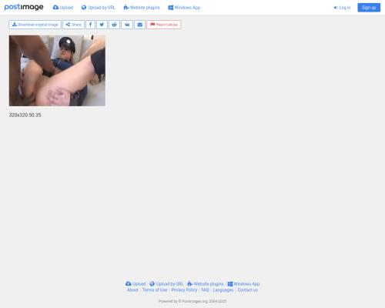Open Privacy Policy in the footer
This screenshot has height=308, width=385.
click(184, 290)
